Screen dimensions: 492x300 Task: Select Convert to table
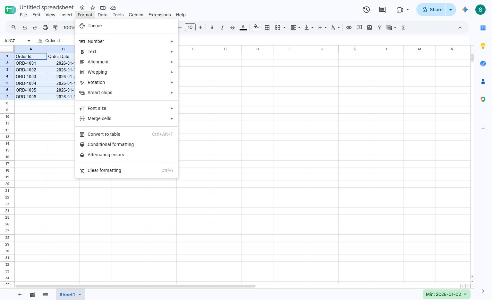[x=127, y=134]
